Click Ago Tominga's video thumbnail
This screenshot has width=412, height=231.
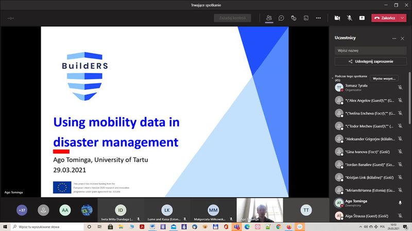coord(260,210)
